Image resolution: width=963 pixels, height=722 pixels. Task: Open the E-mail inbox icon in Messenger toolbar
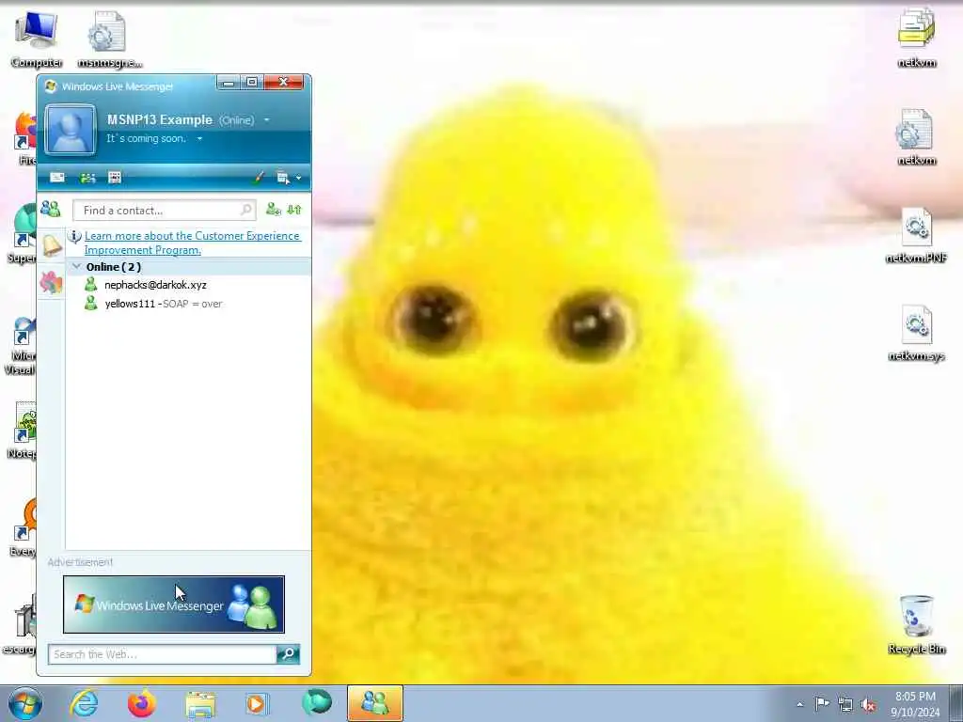pos(57,178)
